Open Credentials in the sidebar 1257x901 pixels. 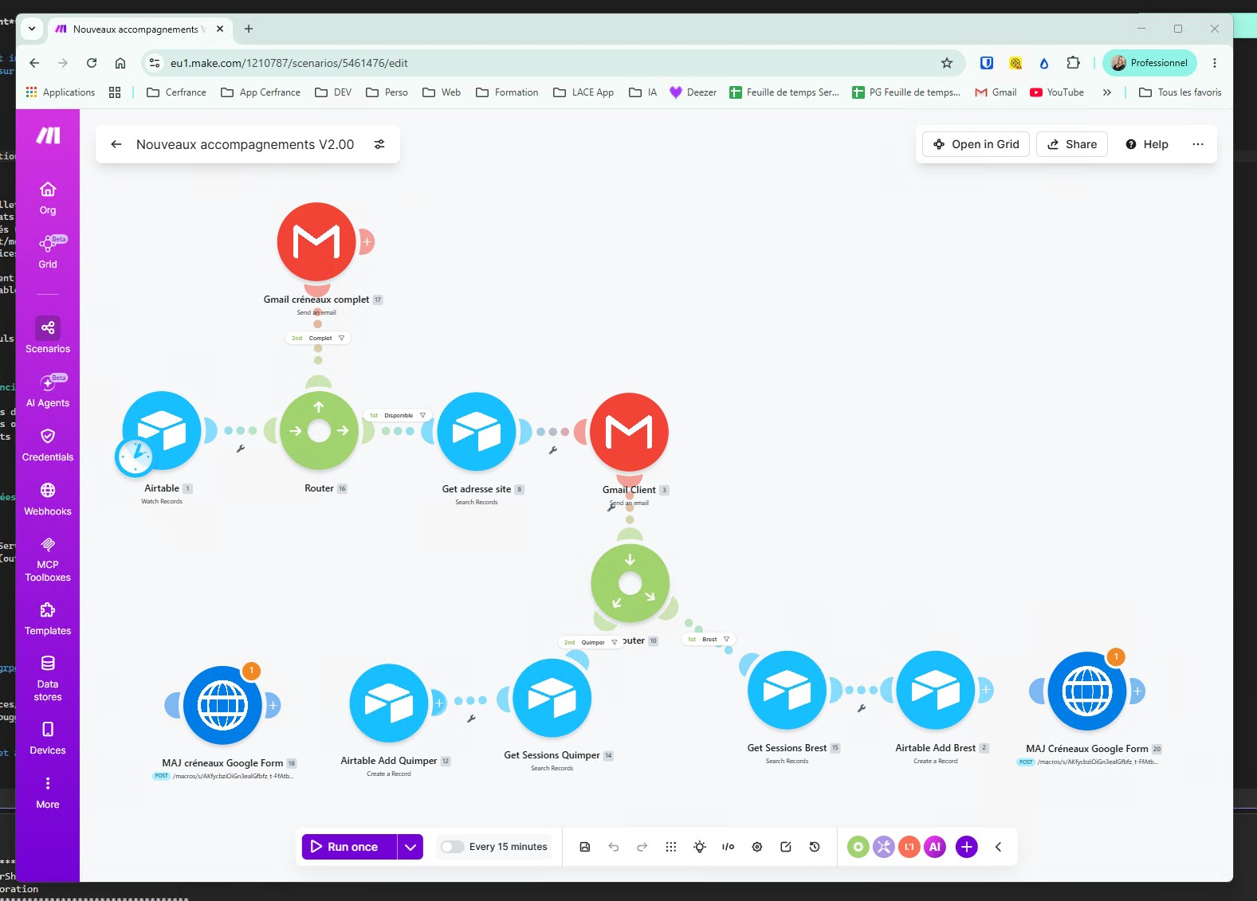48,445
